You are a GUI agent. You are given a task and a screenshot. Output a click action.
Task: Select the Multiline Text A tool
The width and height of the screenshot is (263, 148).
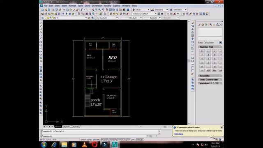pyautogui.click(x=41, y=80)
